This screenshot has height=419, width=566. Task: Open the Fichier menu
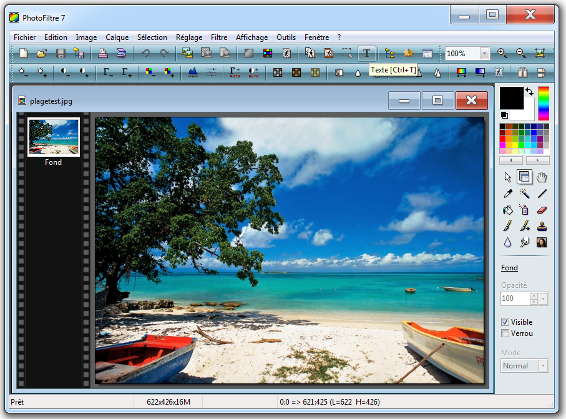pos(24,37)
